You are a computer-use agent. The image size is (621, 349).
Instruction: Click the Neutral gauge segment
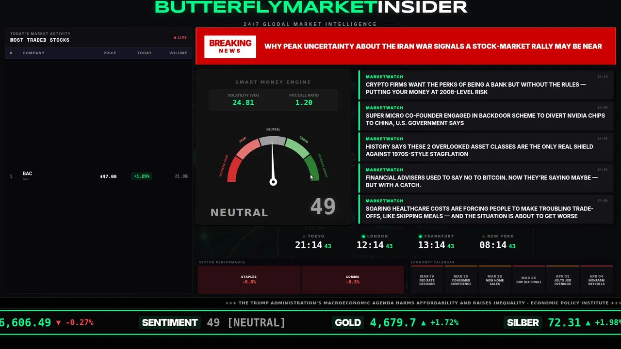click(273, 141)
